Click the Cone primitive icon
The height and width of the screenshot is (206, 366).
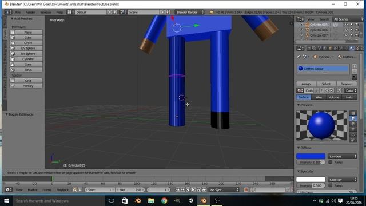[13, 65]
